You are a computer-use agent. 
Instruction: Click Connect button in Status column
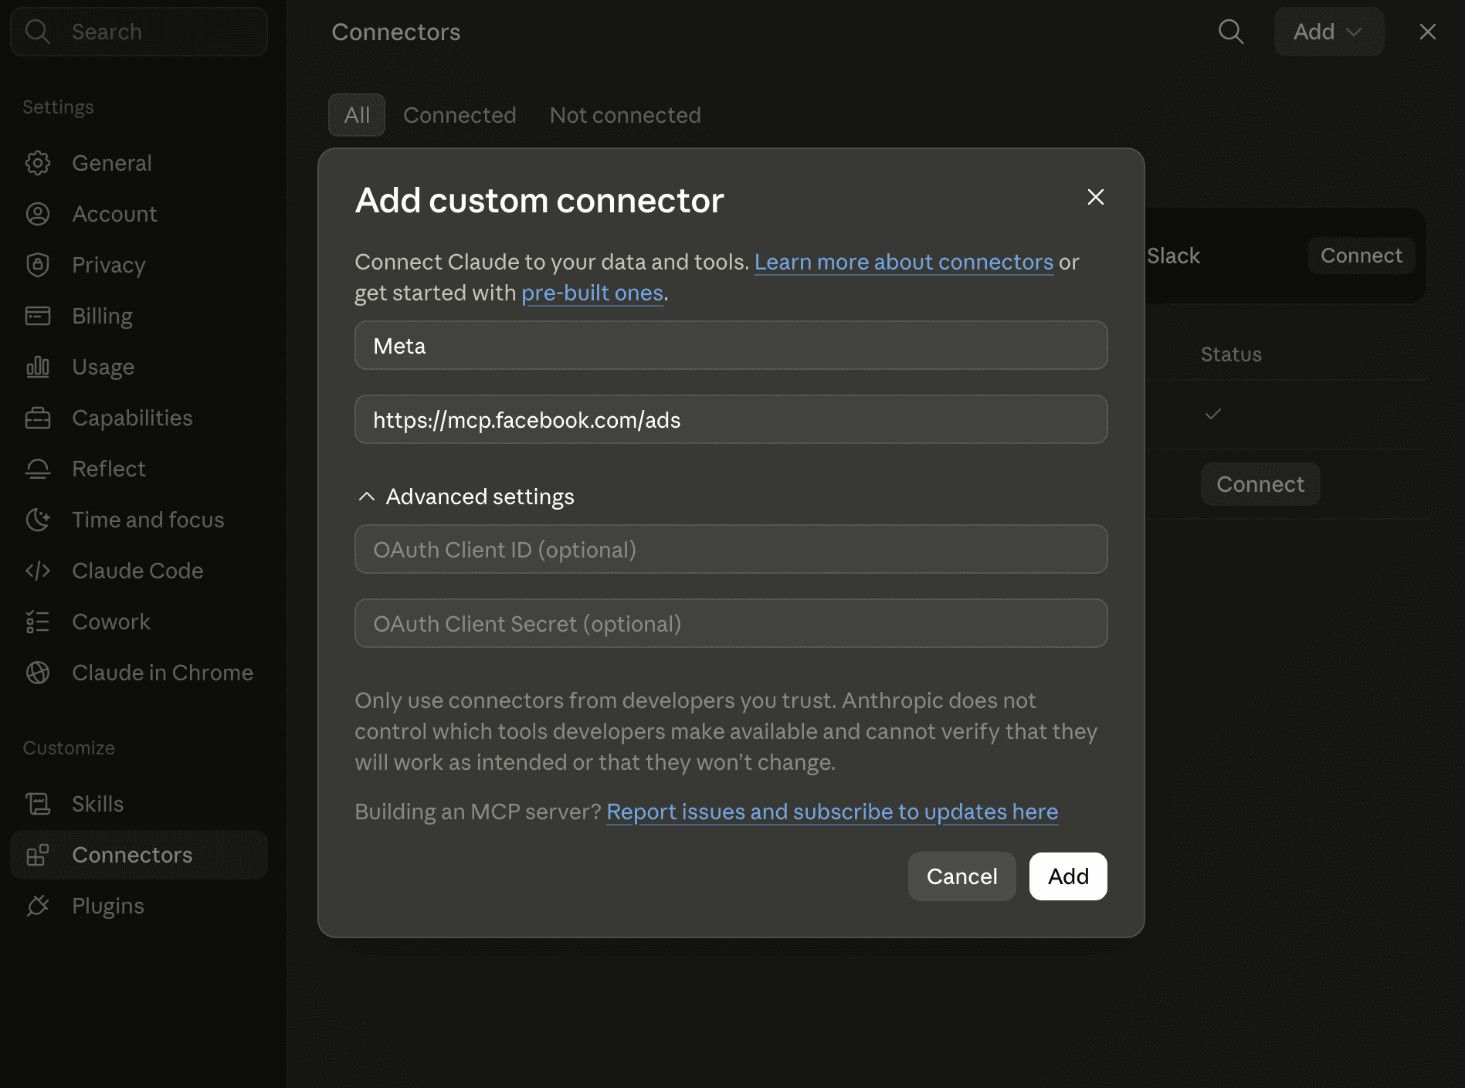pyautogui.click(x=1260, y=484)
